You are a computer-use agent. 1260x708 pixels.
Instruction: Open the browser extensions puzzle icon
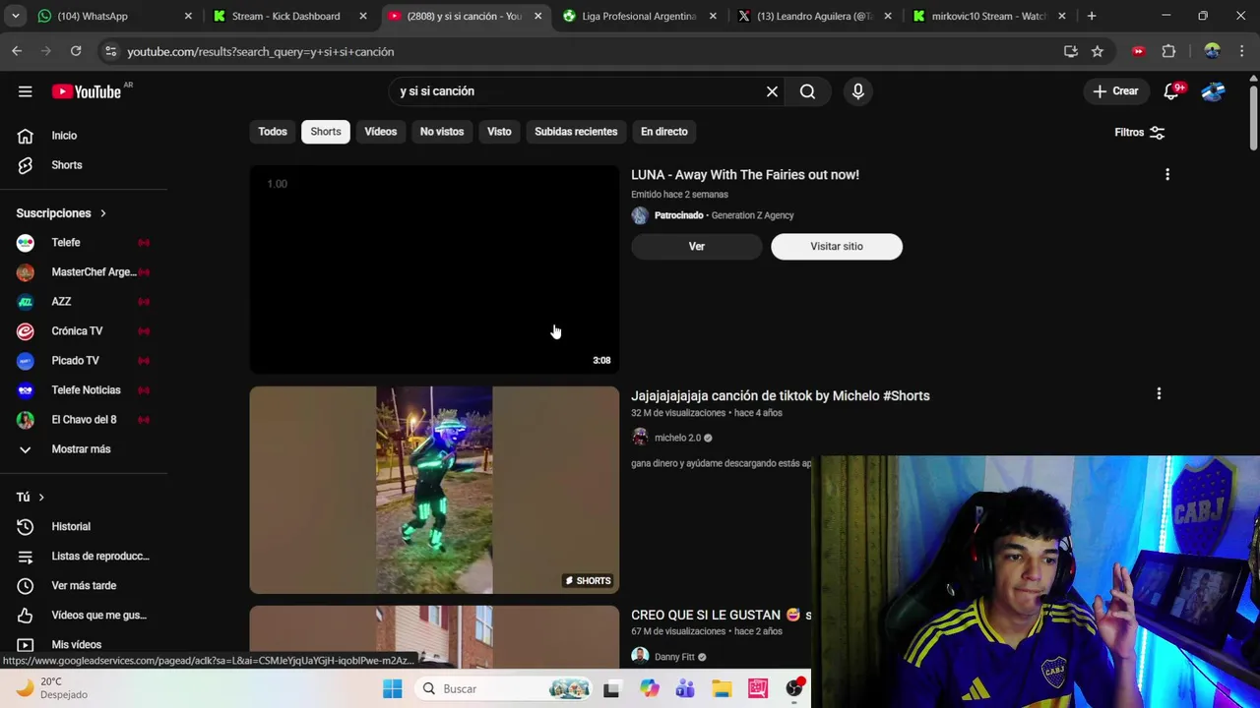coord(1168,51)
